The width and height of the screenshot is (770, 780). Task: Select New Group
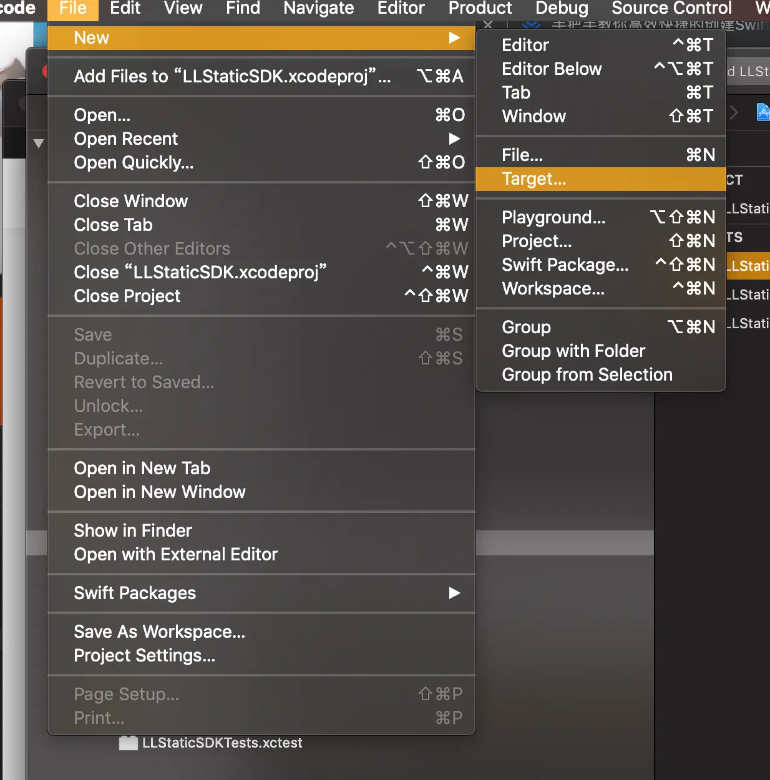coord(601,328)
